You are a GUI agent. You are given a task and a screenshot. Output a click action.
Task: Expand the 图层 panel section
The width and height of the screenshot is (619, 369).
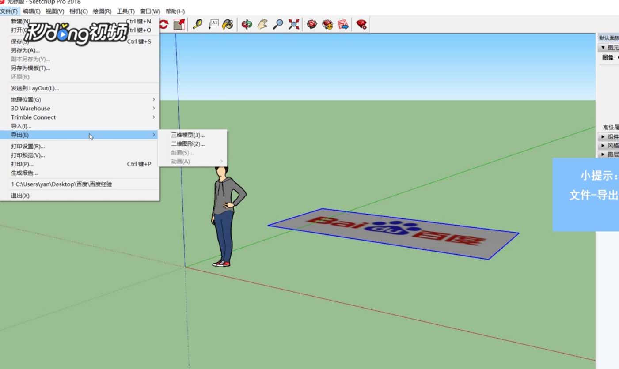(609, 154)
